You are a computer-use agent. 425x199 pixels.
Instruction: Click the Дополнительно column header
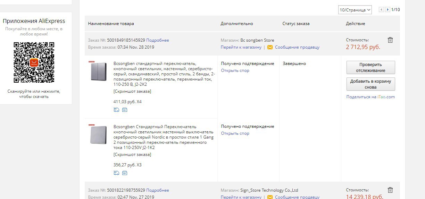(237, 24)
